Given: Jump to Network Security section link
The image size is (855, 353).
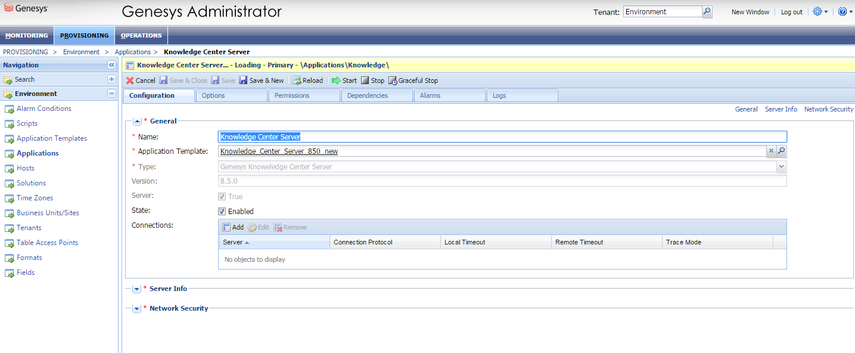Looking at the screenshot, I should pos(829,109).
